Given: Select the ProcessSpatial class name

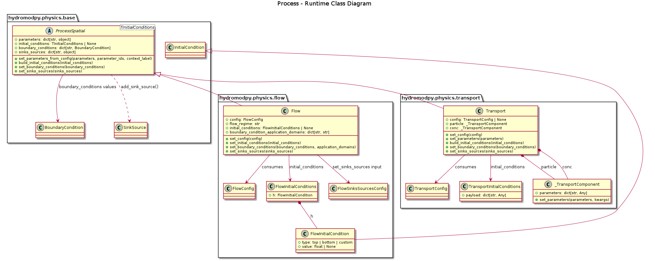Looking at the screenshot, I should tap(70, 31).
